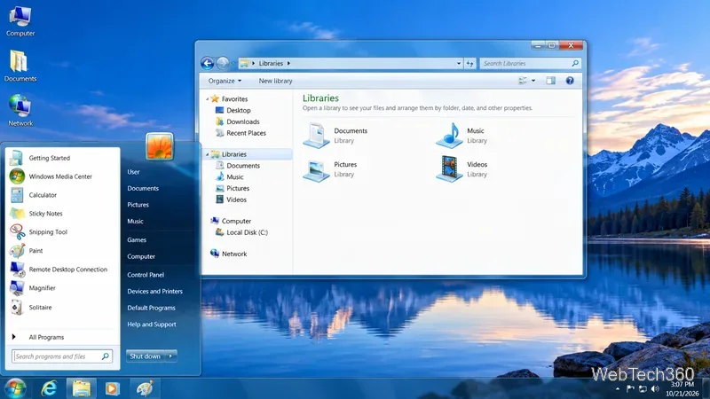This screenshot has height=399, width=710.
Task: Toggle the preview pane button
Action: pos(550,81)
